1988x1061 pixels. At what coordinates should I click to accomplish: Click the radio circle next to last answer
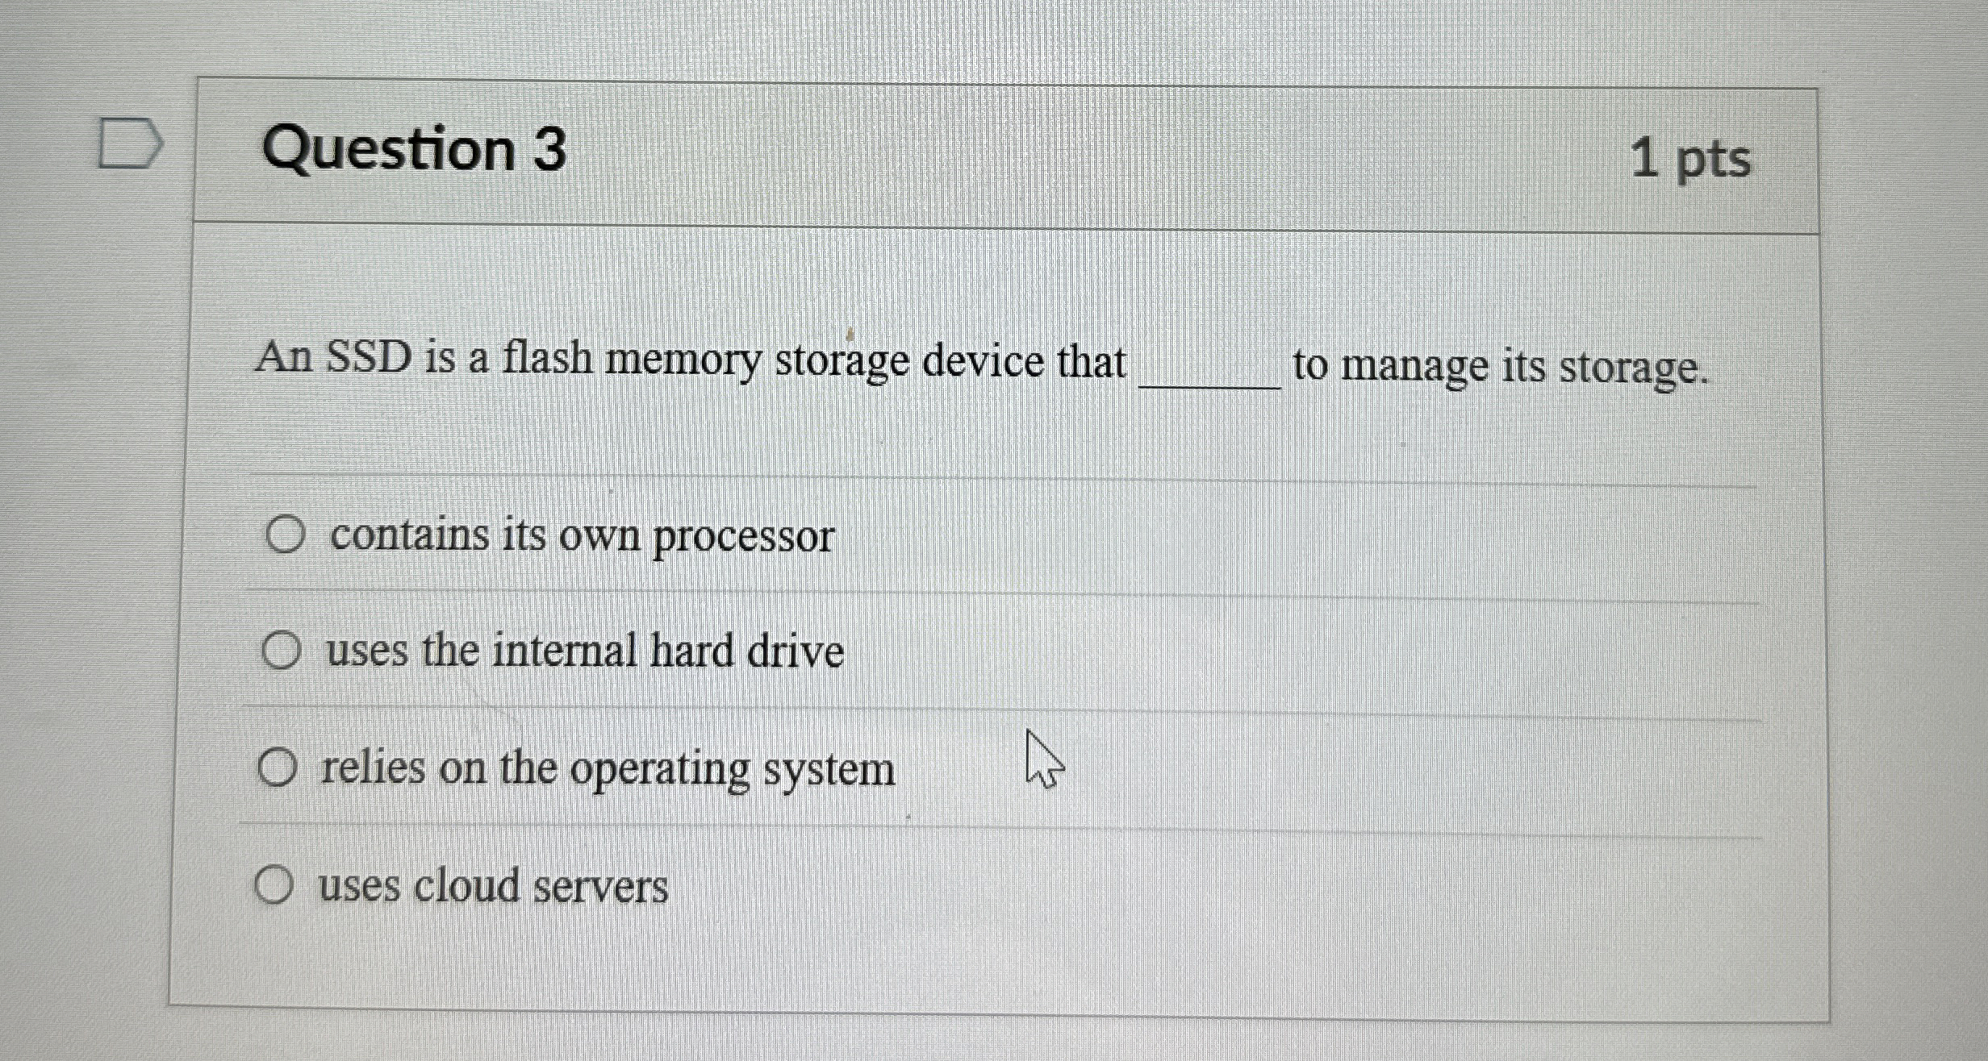(x=274, y=885)
